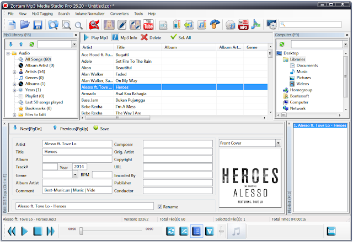
Task: Skip to the next track in player
Action: point(50,231)
